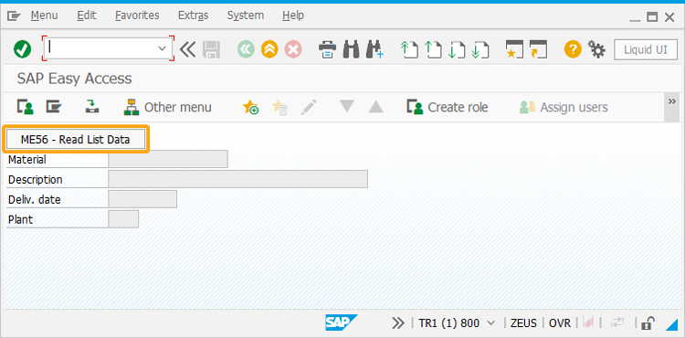Click the green Back icon
Image resolution: width=685 pixels, height=338 pixels.
246,49
